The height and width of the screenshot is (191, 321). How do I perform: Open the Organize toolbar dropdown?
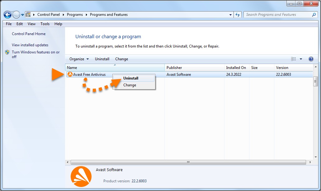point(79,59)
